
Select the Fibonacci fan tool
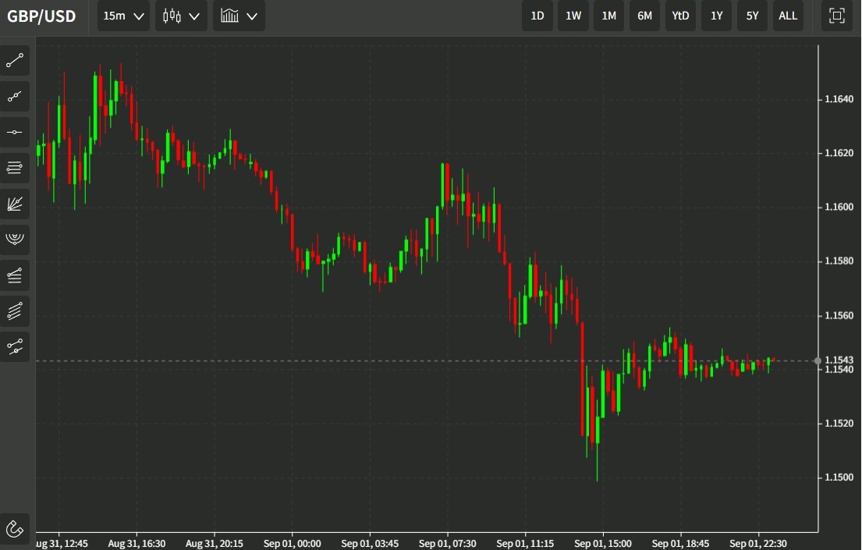15,204
